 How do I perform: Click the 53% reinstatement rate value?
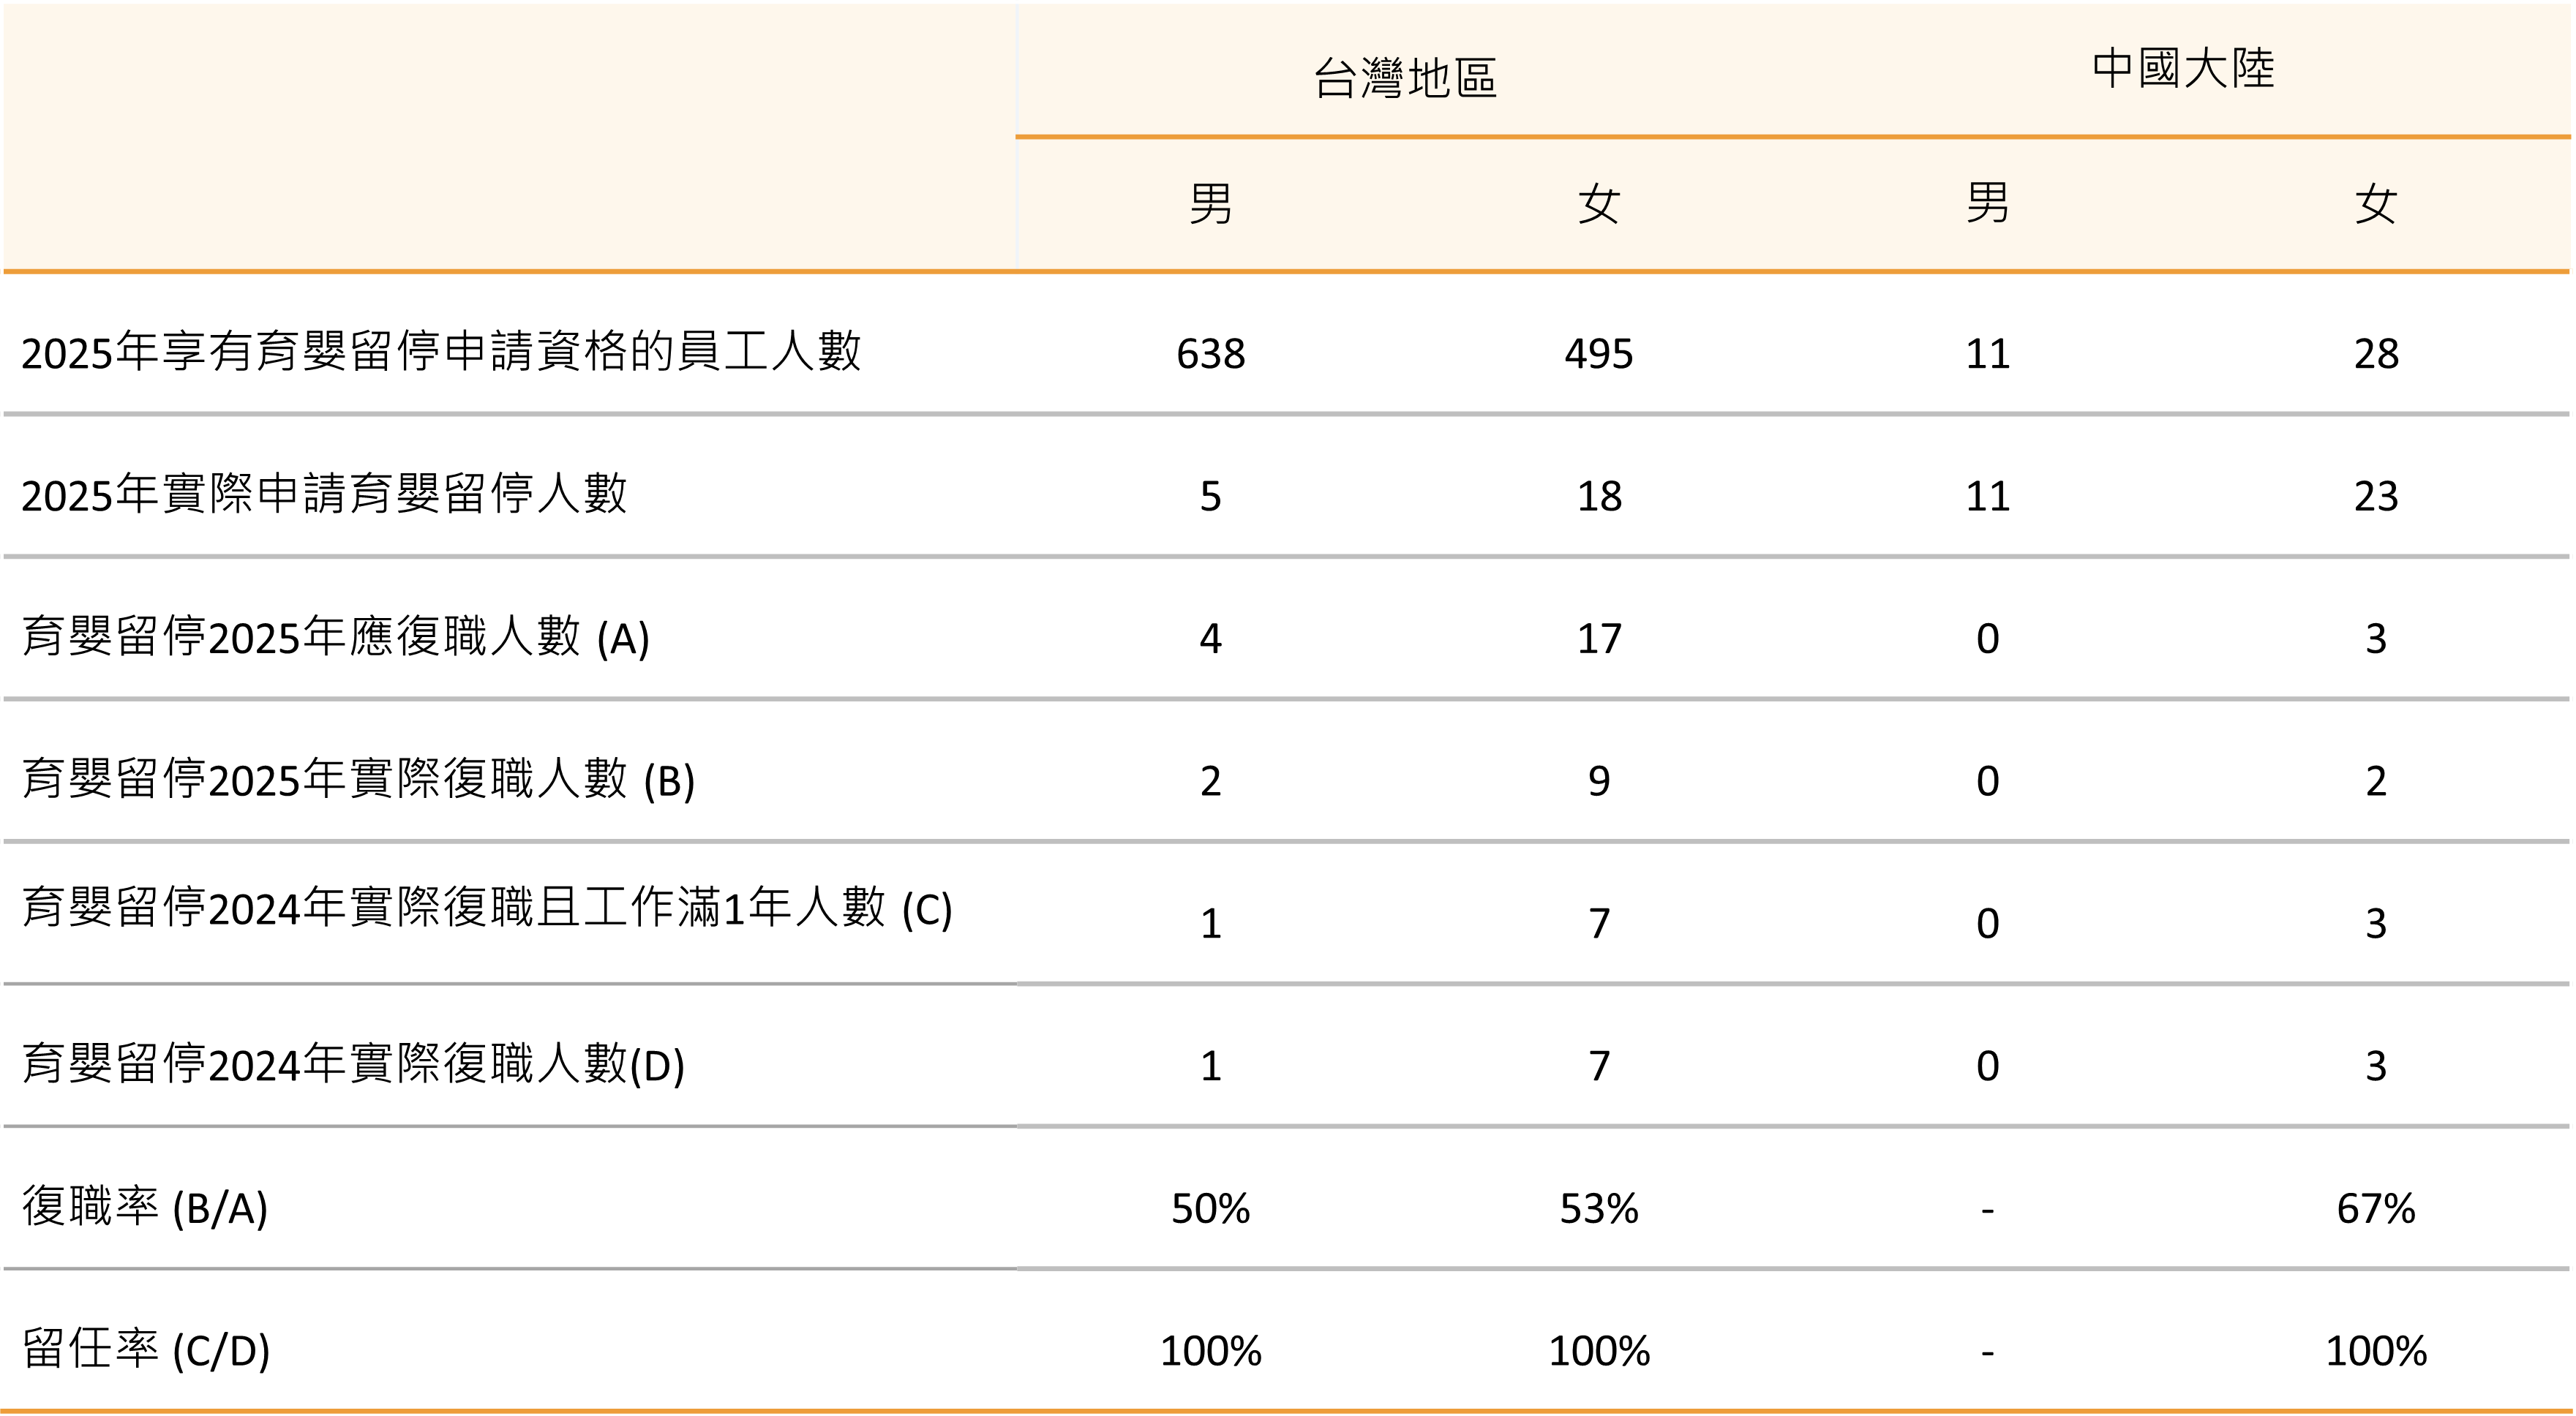(x=1599, y=1209)
